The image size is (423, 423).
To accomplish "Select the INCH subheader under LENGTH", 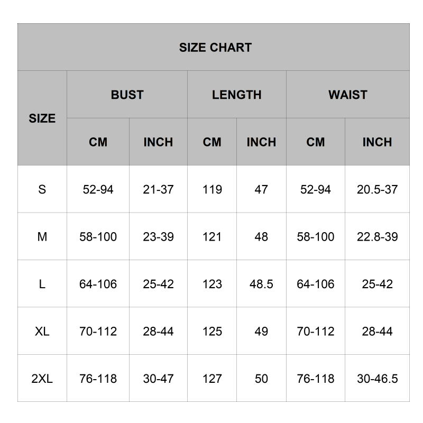I will [x=261, y=142].
